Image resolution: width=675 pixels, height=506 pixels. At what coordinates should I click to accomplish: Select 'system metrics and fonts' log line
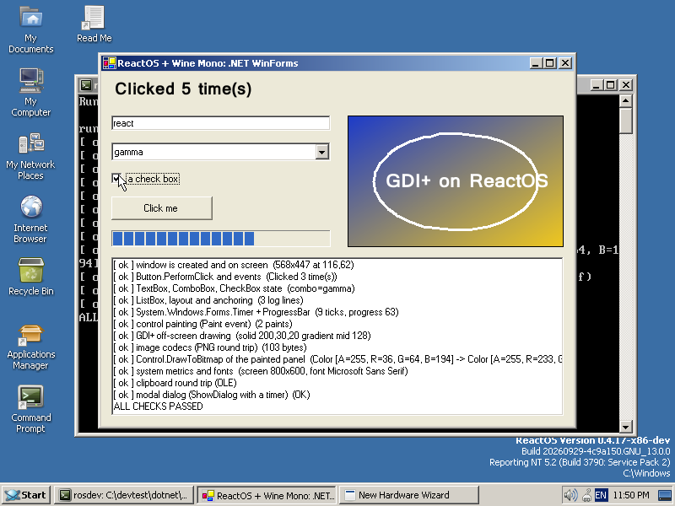pos(337,371)
